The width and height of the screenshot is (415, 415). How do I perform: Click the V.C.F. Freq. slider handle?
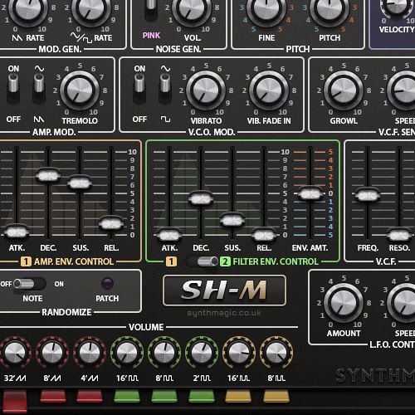[368, 195]
